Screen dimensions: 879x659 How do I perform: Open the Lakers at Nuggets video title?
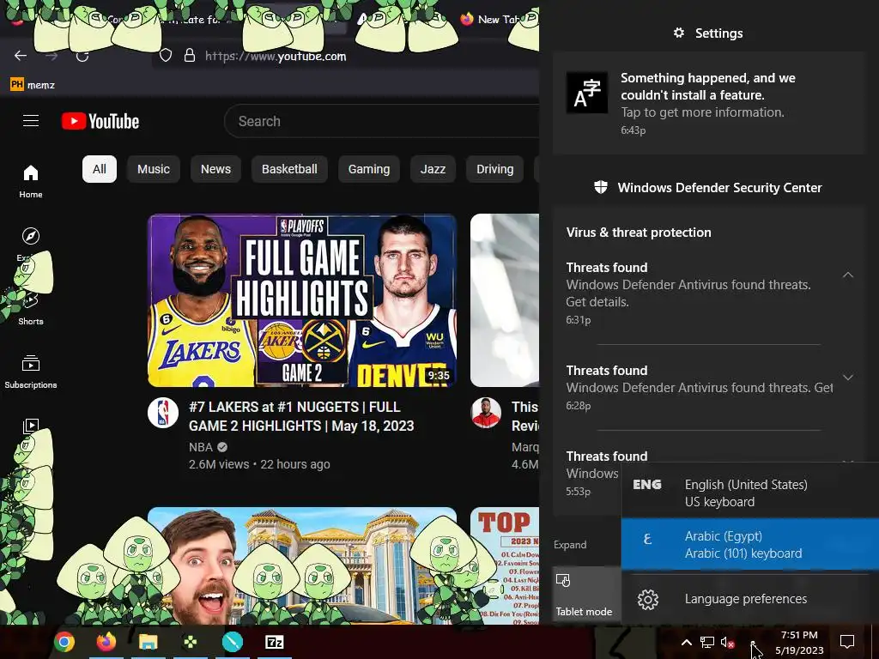point(301,416)
